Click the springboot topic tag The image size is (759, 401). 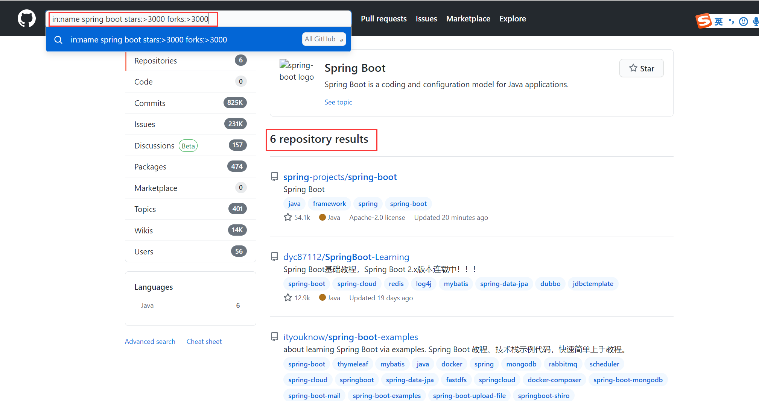pos(356,380)
